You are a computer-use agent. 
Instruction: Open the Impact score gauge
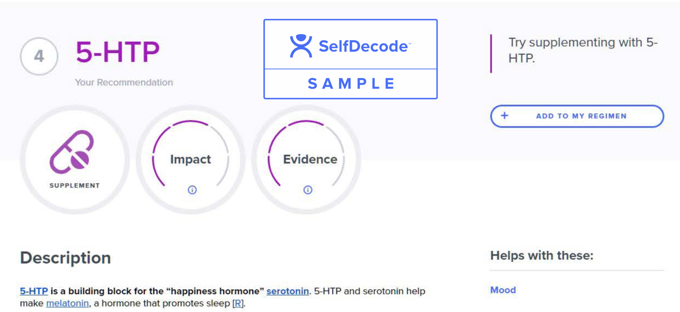click(x=191, y=159)
